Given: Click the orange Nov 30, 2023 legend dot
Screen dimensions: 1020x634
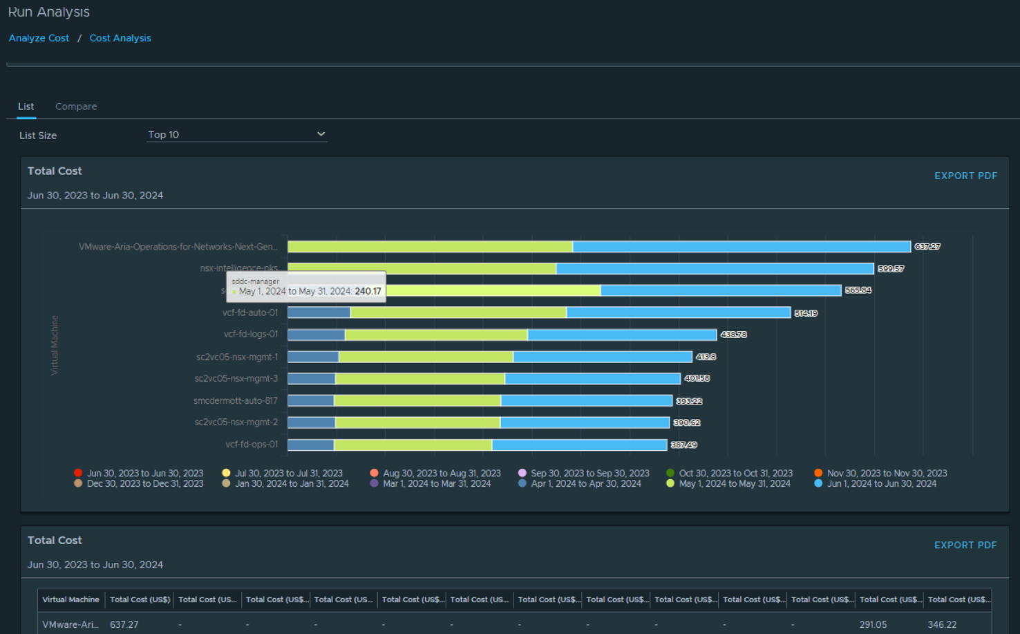Looking at the screenshot, I should coord(818,473).
